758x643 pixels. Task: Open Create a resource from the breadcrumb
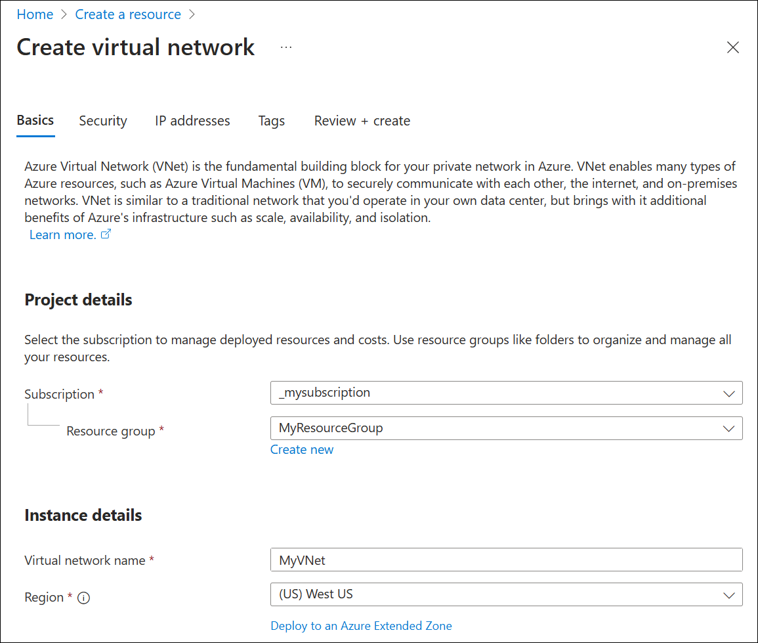pyautogui.click(x=127, y=14)
